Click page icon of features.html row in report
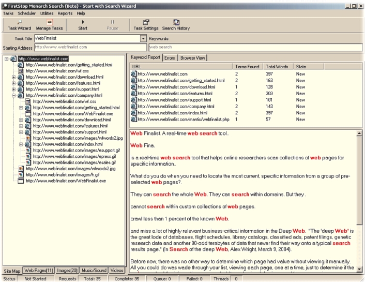The width and height of the screenshot is (365, 282). [x=133, y=93]
